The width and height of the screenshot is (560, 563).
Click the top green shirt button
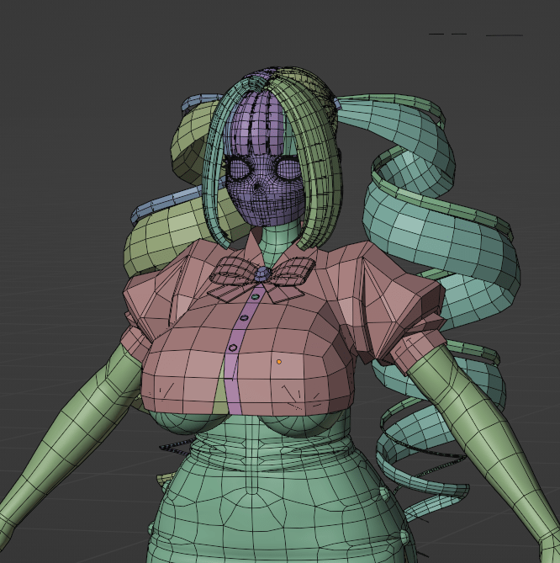255,295
